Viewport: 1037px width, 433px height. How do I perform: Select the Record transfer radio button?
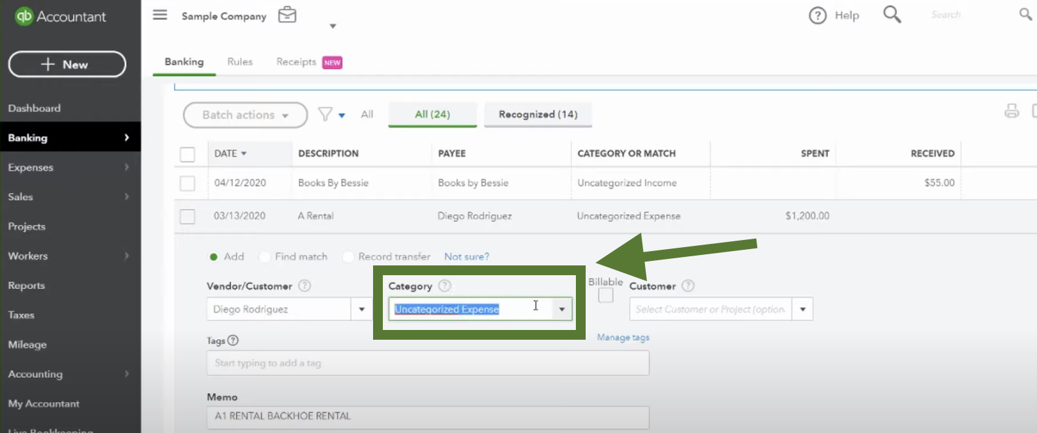348,257
